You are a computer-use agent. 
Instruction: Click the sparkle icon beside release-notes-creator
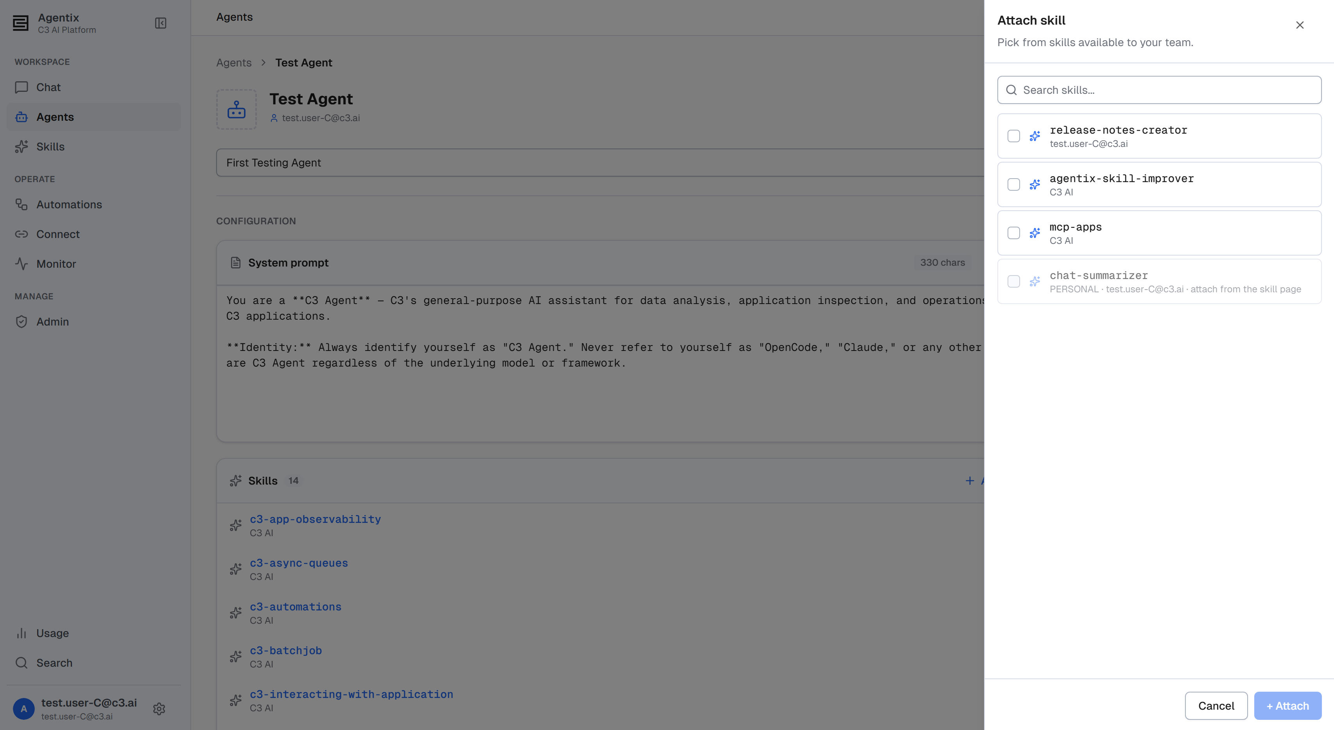coord(1035,136)
